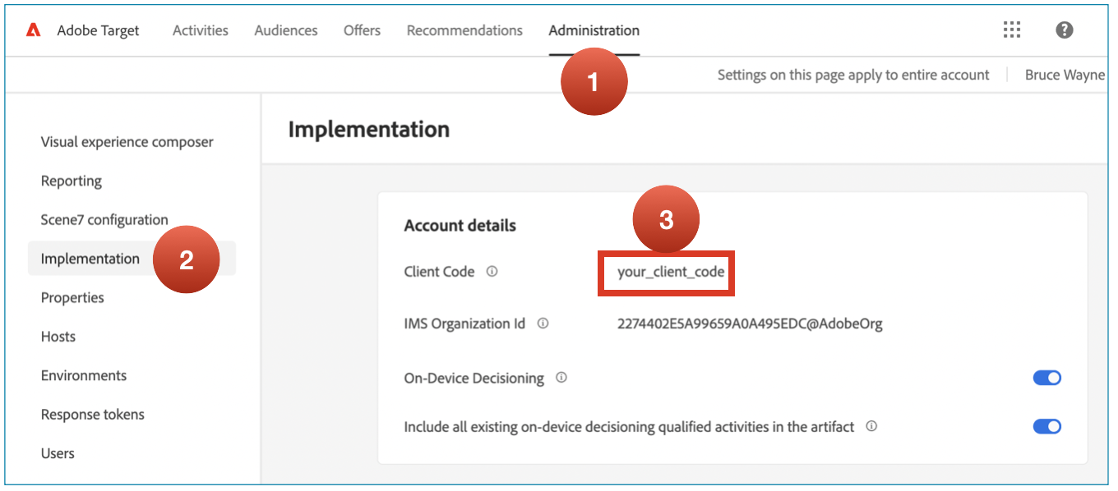
Task: Open Properties in the sidebar
Action: pyautogui.click(x=72, y=297)
